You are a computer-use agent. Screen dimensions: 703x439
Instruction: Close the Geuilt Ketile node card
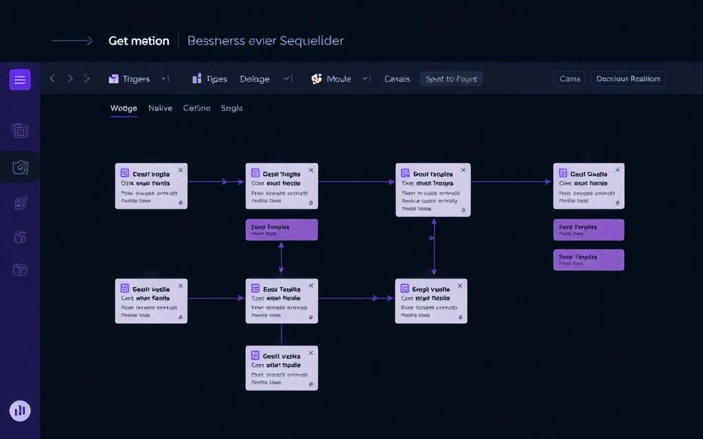(x=181, y=286)
